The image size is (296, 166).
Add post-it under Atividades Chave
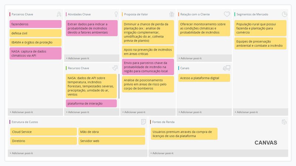[78, 58]
